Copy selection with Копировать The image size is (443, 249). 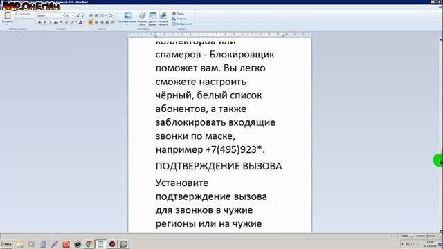24,19
